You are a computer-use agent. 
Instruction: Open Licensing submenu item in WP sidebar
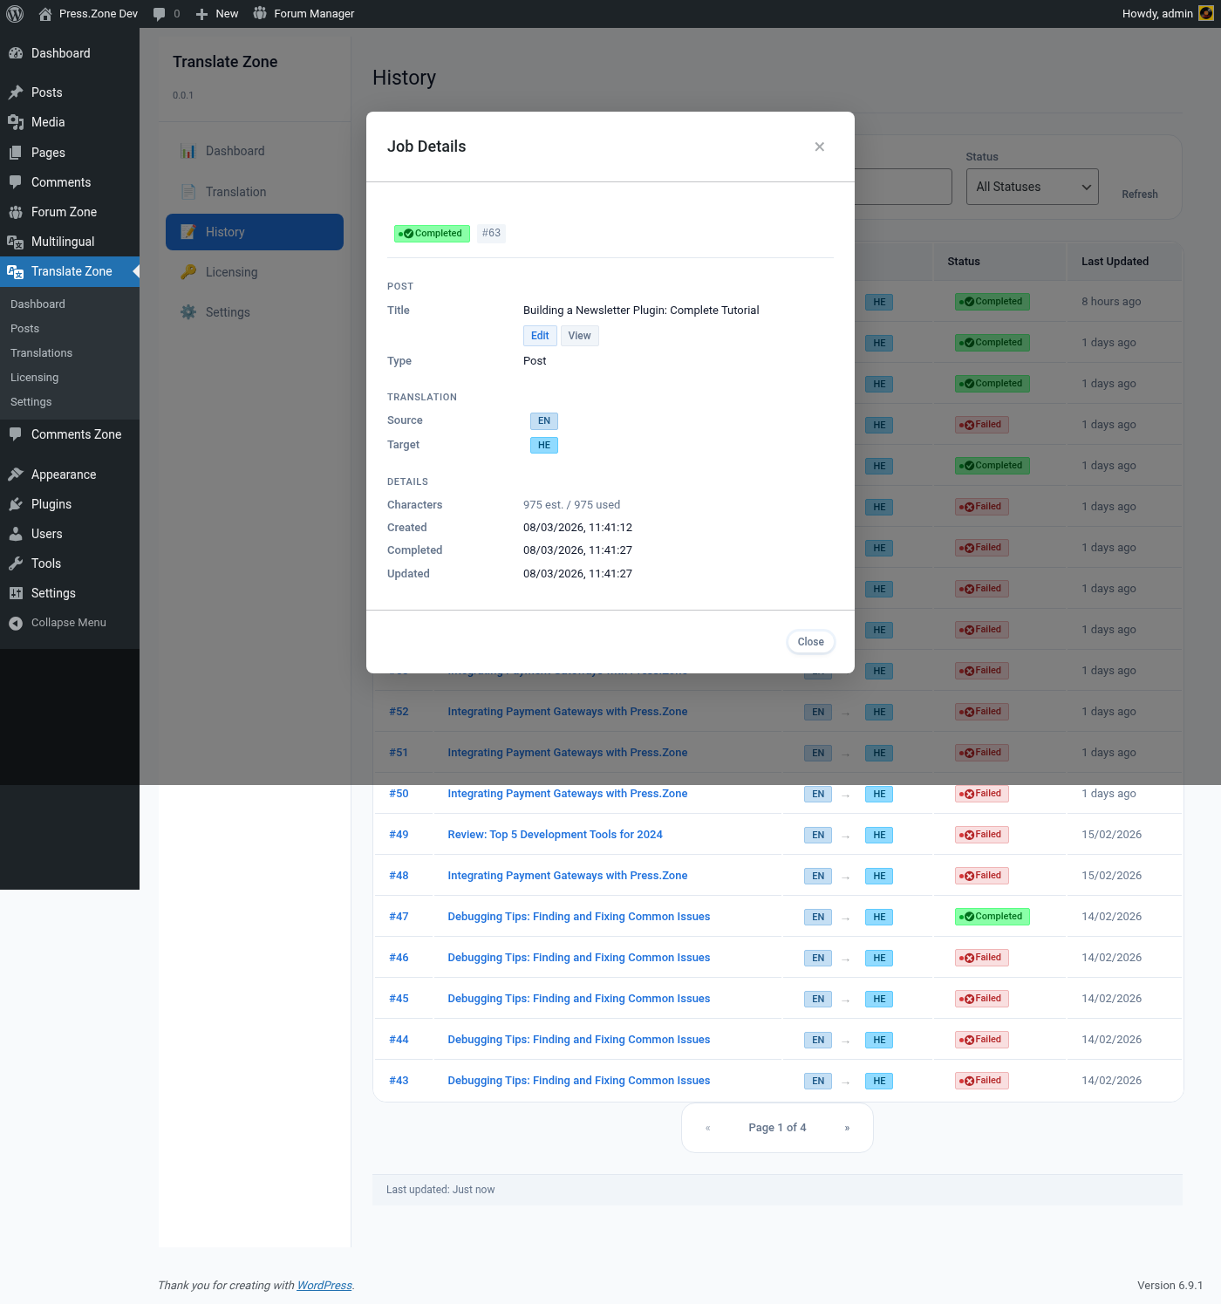[x=35, y=378]
